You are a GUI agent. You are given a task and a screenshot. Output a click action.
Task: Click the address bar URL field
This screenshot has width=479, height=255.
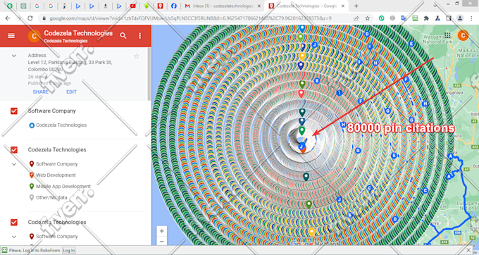196,18
